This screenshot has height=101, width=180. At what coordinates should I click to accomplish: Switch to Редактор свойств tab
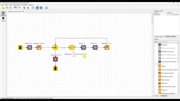pos(159,36)
